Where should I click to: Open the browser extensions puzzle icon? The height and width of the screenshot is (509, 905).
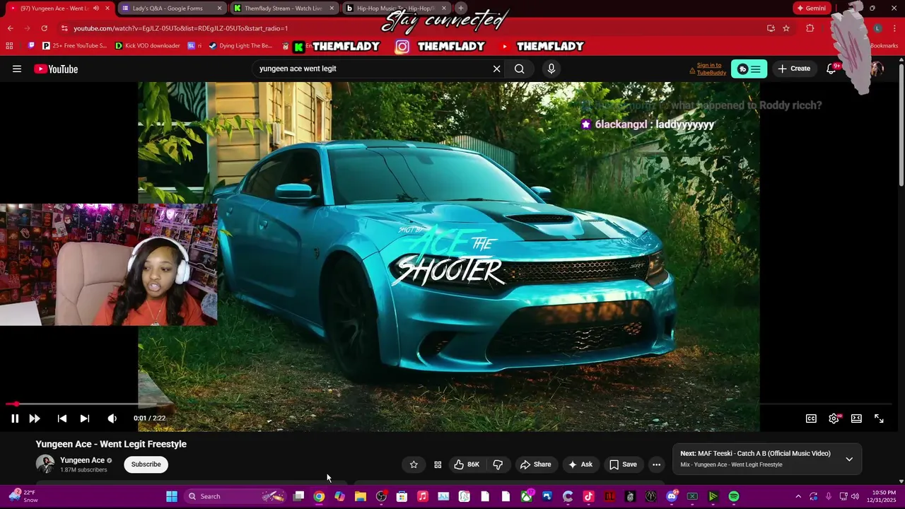click(x=810, y=28)
